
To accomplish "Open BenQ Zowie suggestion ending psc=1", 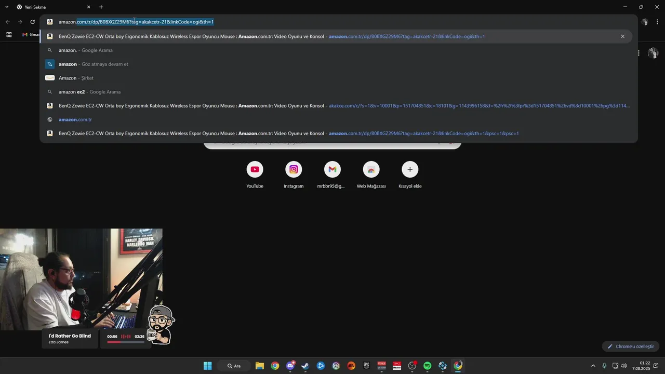I will click(x=339, y=133).
